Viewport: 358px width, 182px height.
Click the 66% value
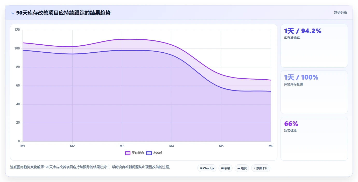tap(291, 124)
